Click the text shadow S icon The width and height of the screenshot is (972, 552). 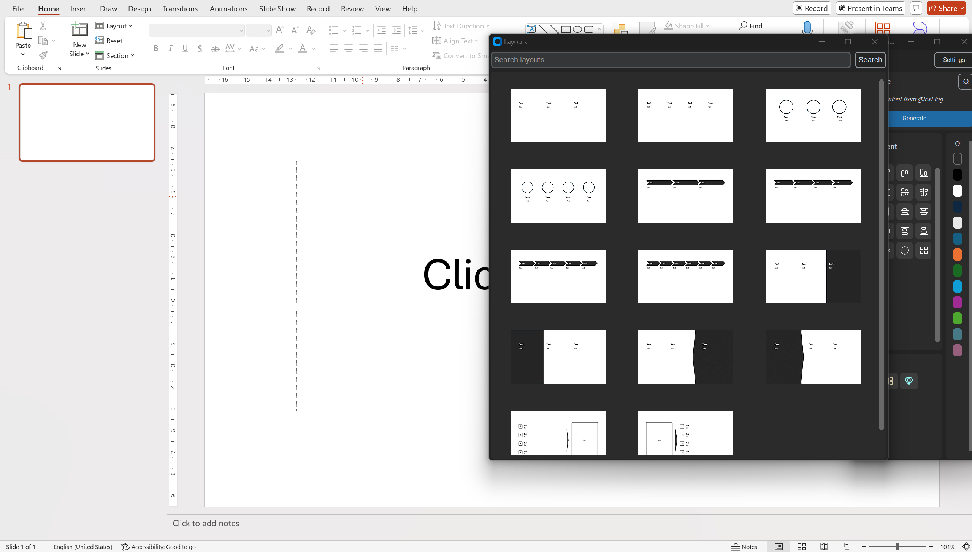[200, 48]
